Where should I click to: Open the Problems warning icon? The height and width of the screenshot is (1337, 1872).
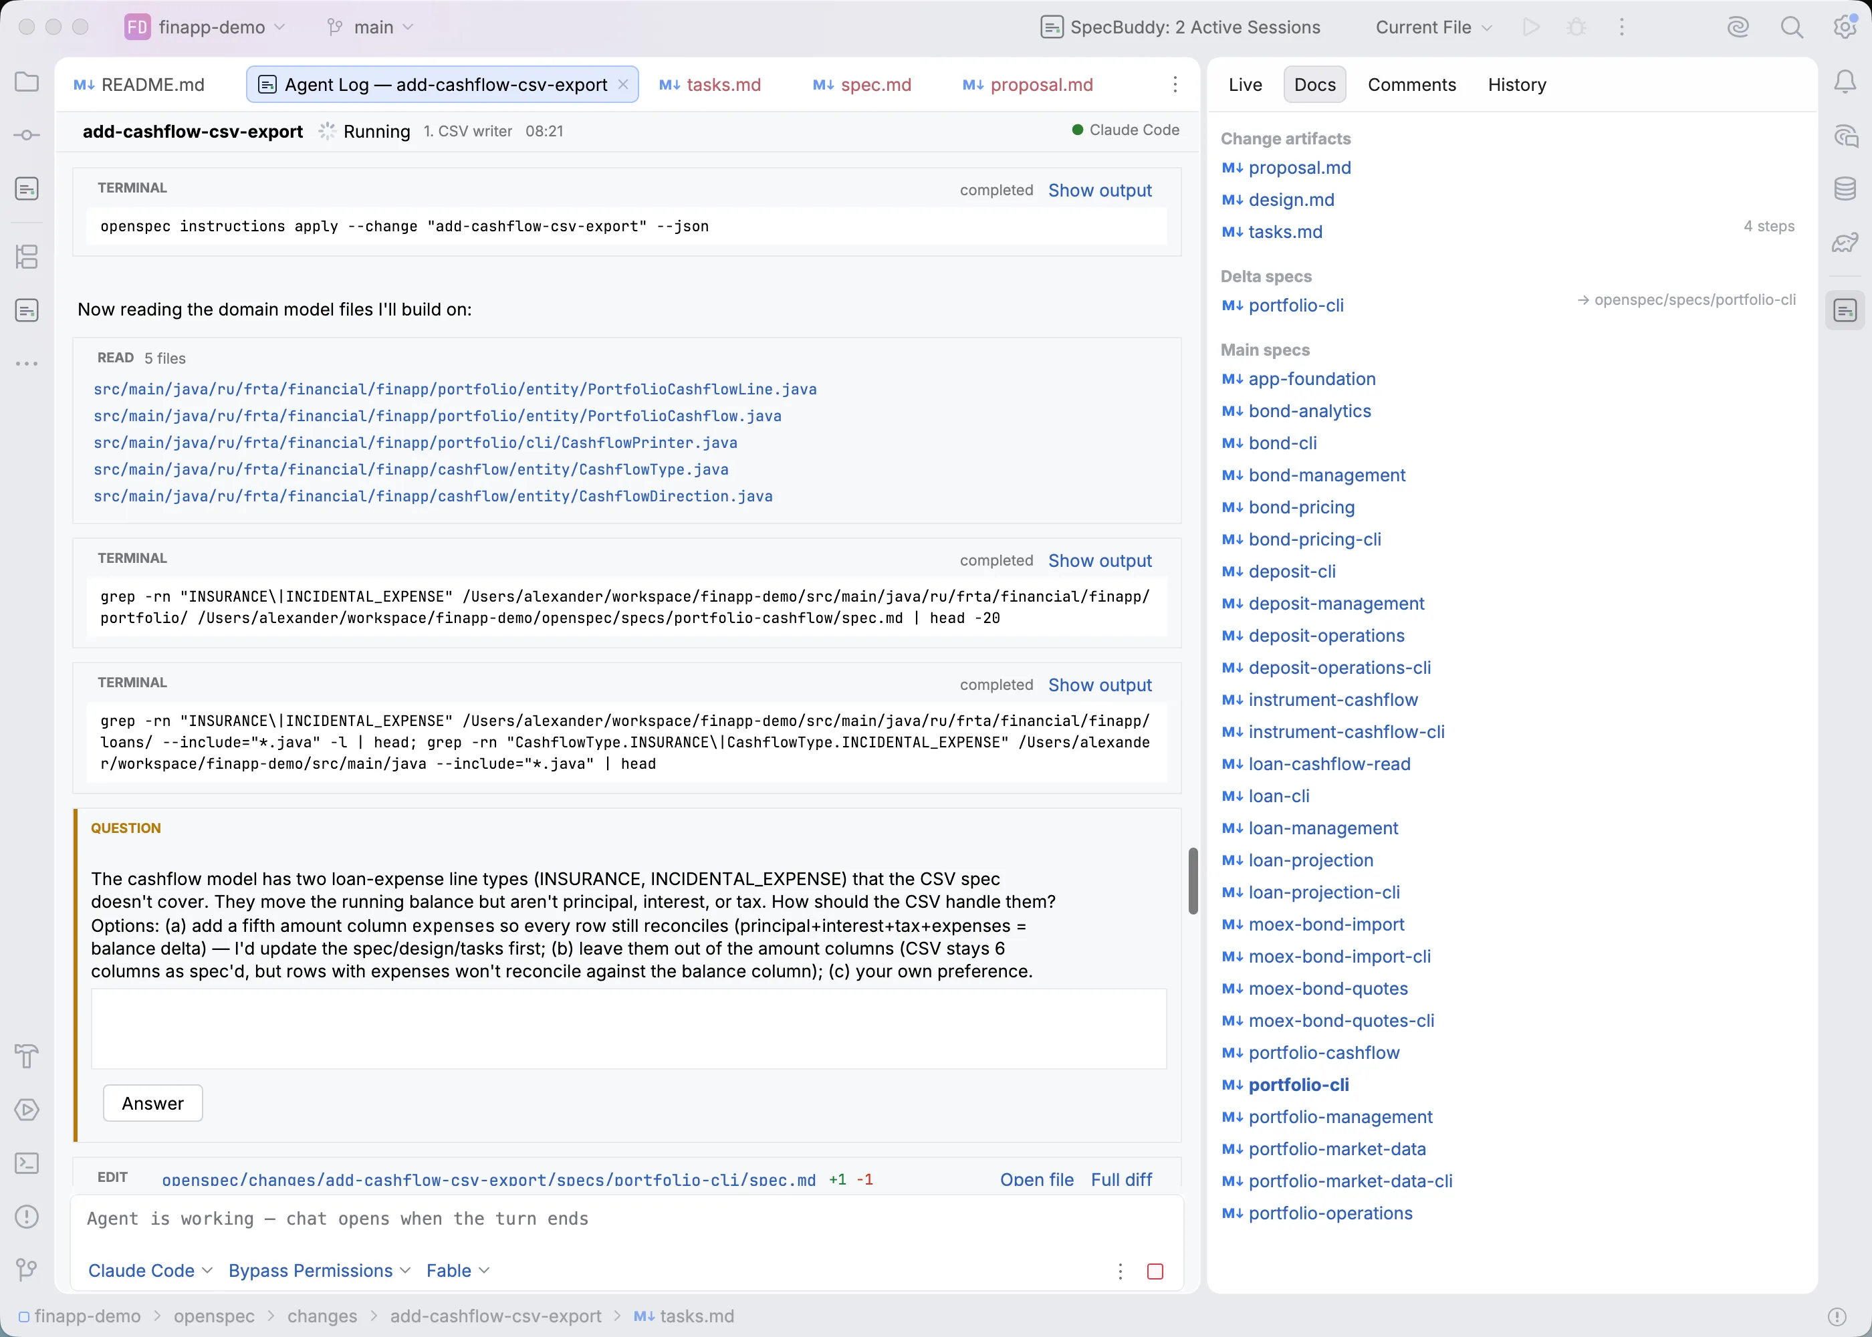coord(27,1216)
